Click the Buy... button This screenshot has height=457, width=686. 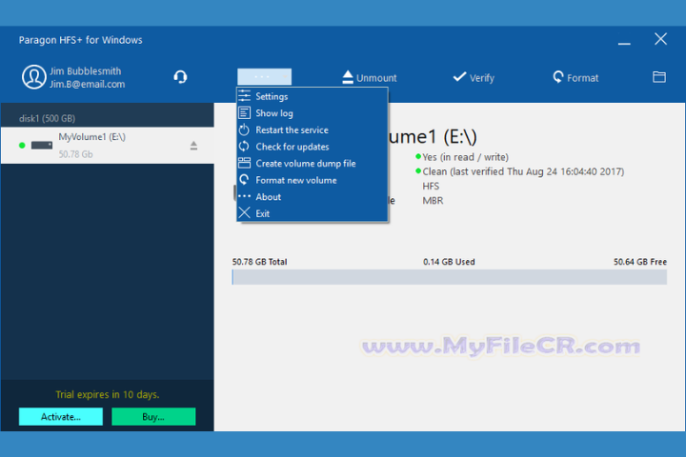click(153, 416)
